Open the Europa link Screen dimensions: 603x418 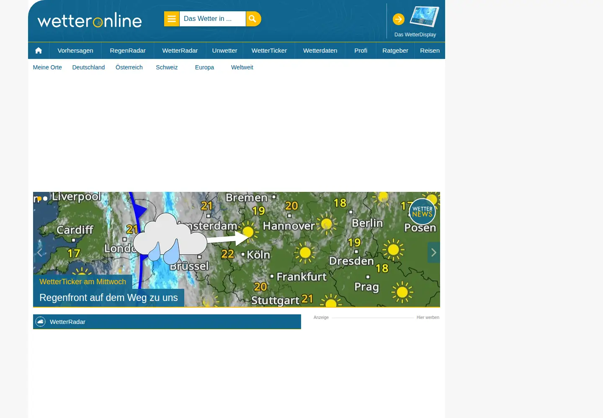point(204,67)
